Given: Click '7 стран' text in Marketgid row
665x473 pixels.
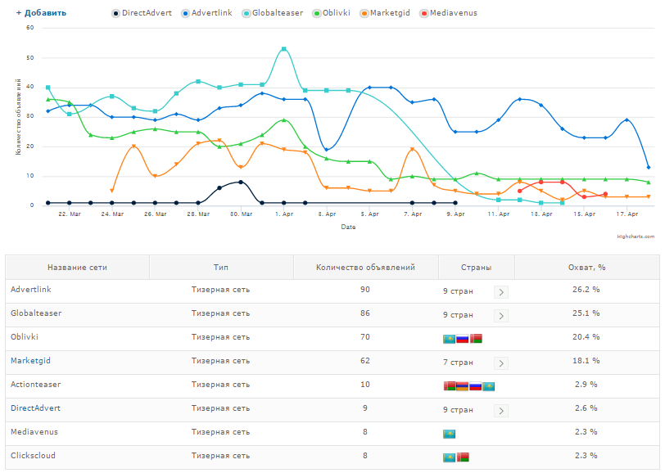Looking at the screenshot, I should (458, 363).
